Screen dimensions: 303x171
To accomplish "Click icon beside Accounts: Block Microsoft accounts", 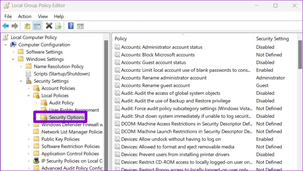I will pos(117,54).
